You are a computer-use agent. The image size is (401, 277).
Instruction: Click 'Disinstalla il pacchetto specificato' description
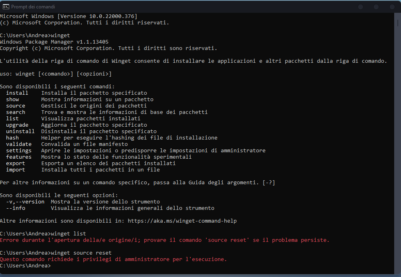click(x=99, y=132)
